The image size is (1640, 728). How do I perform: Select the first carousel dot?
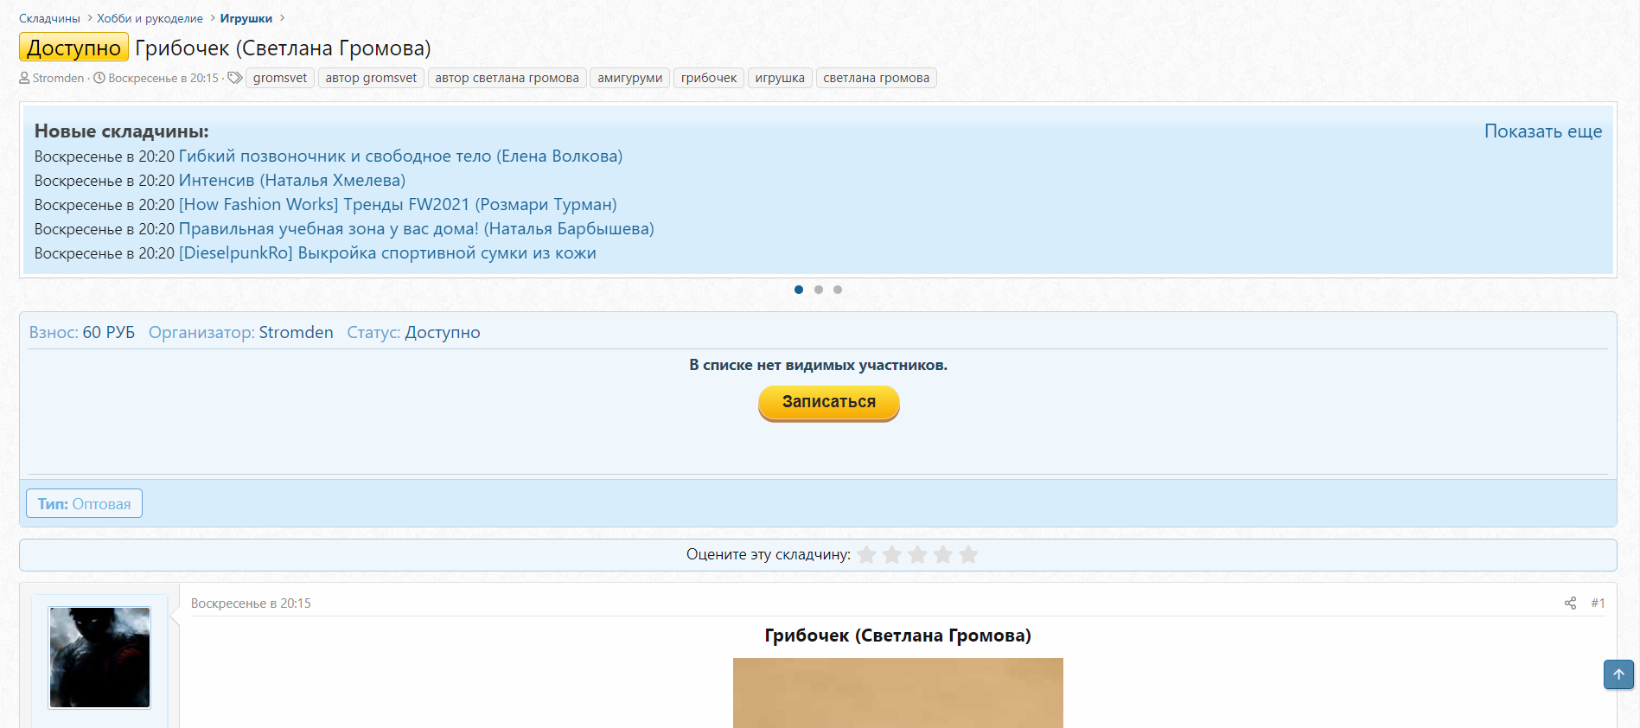(x=799, y=290)
